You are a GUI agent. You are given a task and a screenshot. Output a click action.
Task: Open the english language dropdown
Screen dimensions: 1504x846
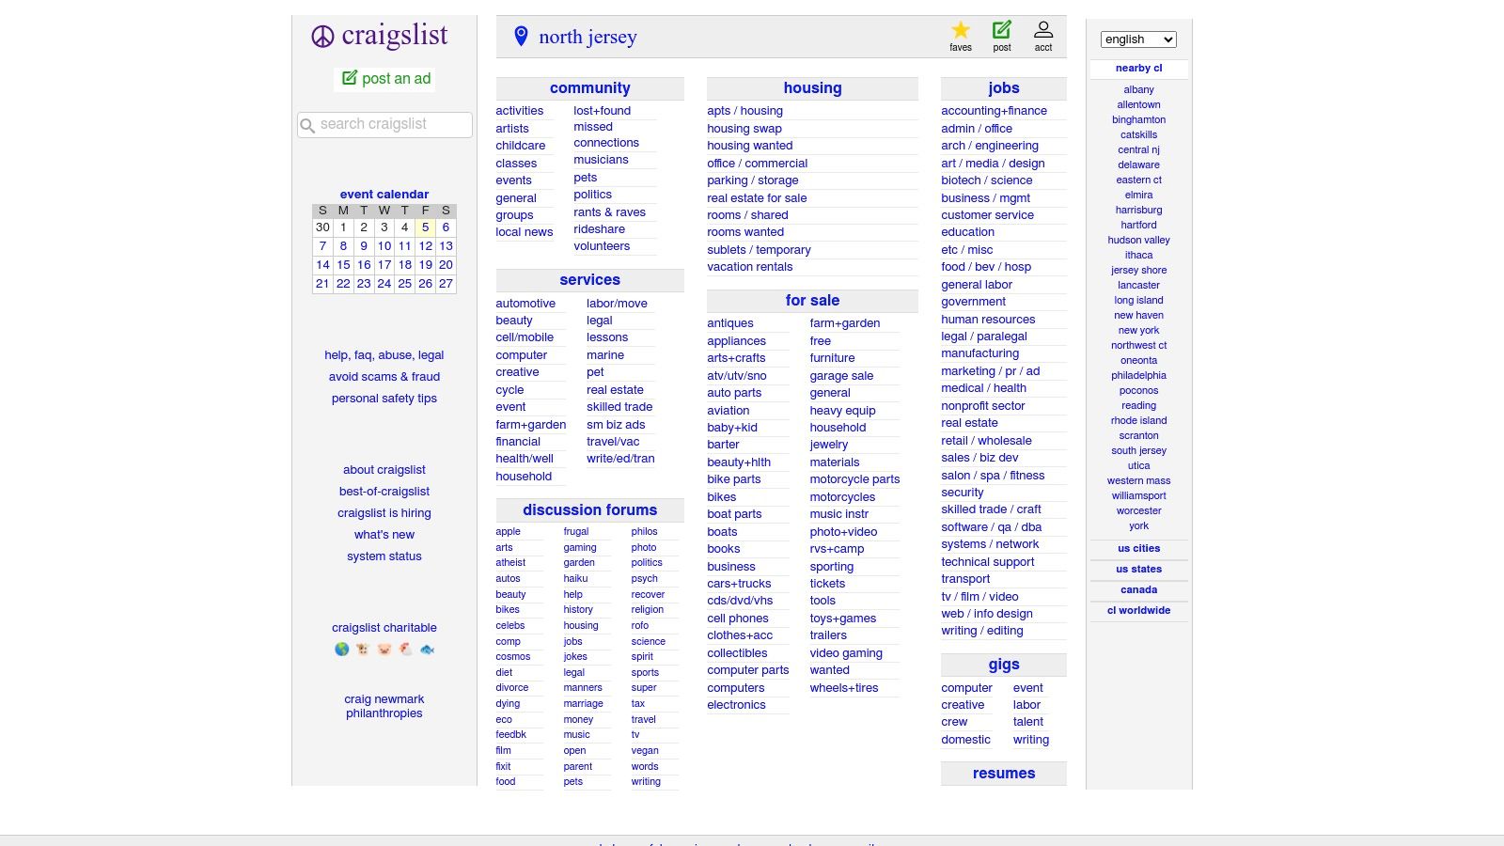(x=1138, y=39)
